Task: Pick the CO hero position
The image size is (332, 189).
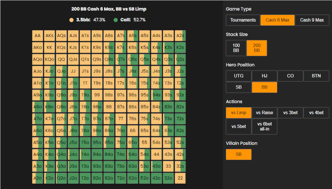Action: tap(290, 76)
